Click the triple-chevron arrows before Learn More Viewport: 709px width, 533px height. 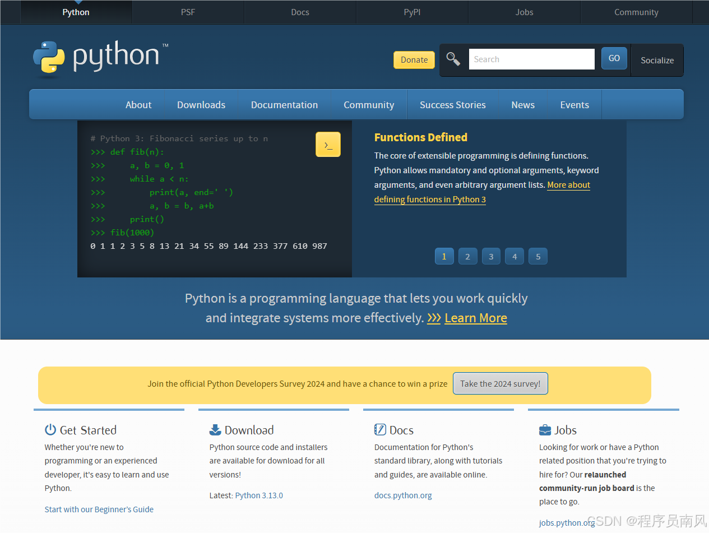pos(434,318)
